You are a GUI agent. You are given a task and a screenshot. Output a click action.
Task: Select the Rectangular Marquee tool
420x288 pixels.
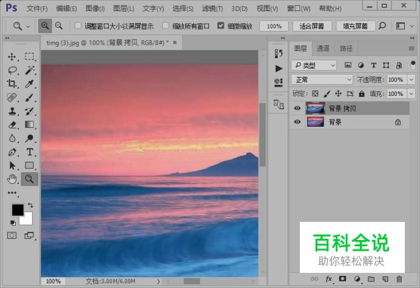30,56
